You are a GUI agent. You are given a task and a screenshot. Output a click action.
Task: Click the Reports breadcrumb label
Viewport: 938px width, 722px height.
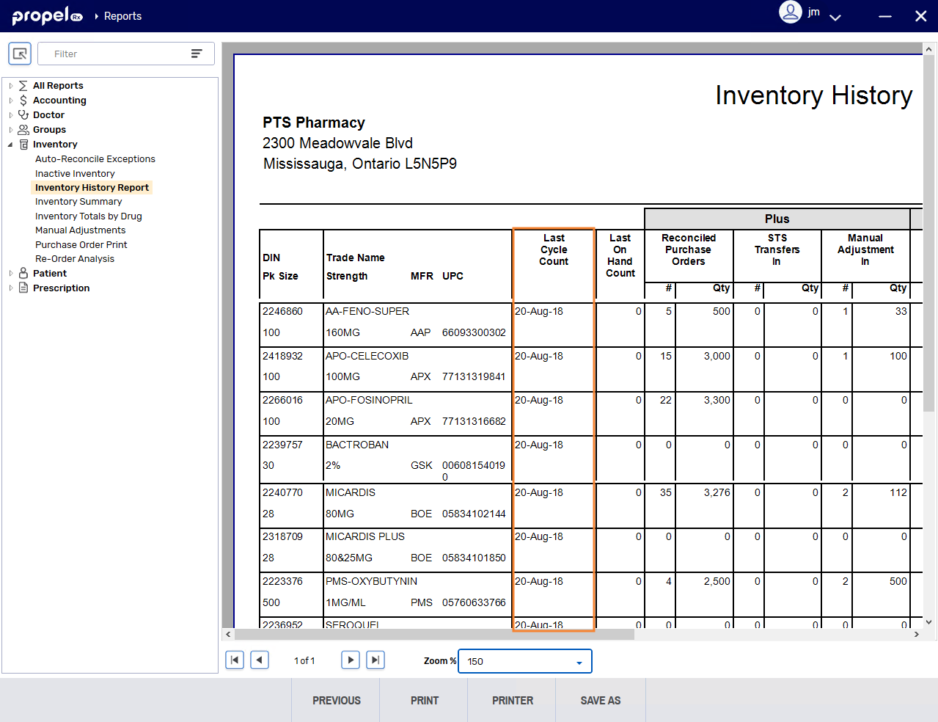click(x=122, y=16)
